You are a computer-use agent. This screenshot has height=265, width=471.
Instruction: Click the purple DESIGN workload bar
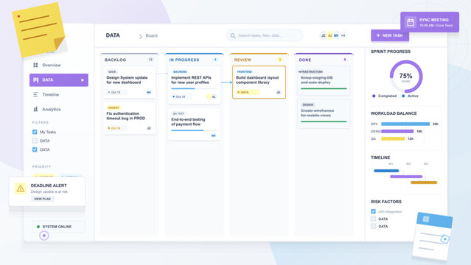coord(397,131)
